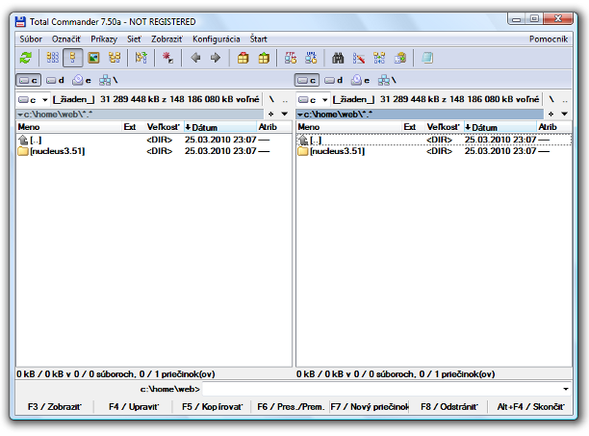Open command line history dropdown
Viewport: 589px width, 436px height.
coord(566,389)
